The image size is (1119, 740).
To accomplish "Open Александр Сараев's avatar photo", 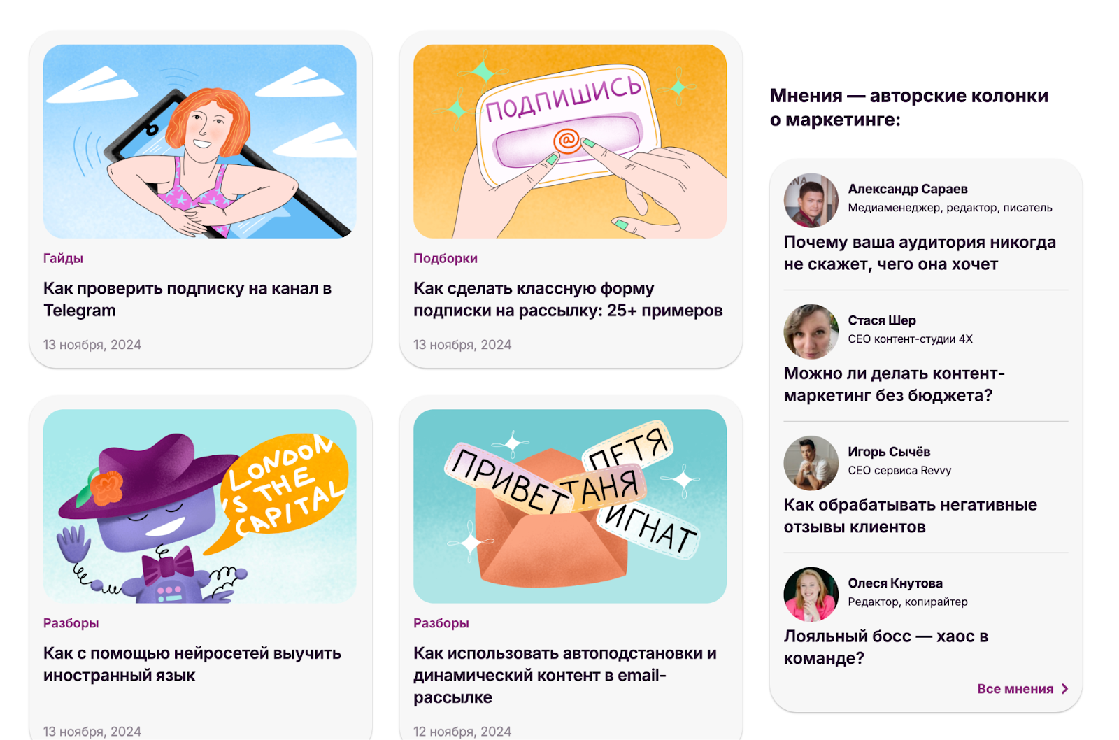I will point(811,200).
